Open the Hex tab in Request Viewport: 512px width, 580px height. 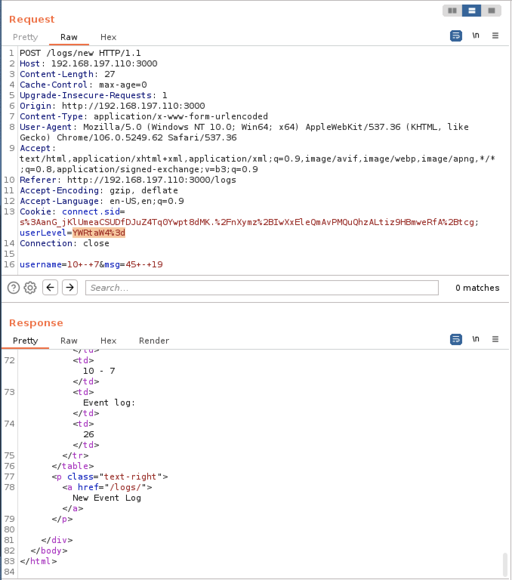[x=108, y=37]
